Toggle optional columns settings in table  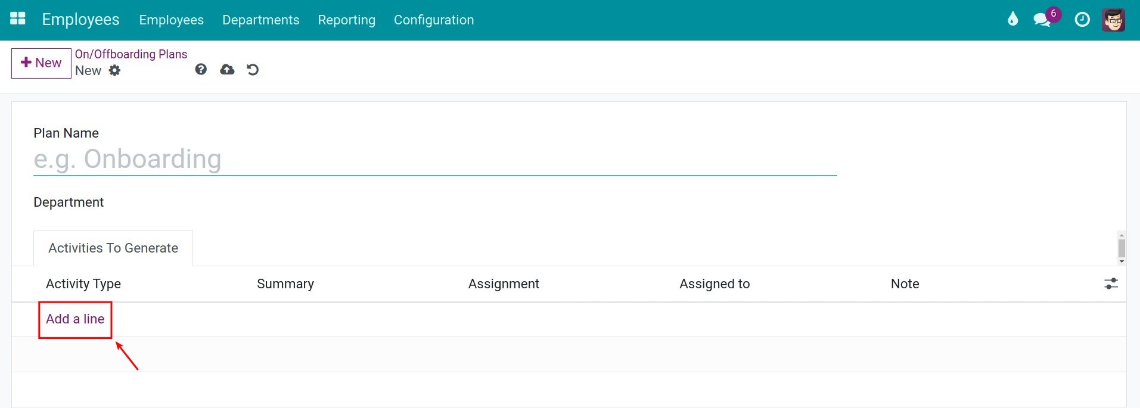(x=1111, y=284)
